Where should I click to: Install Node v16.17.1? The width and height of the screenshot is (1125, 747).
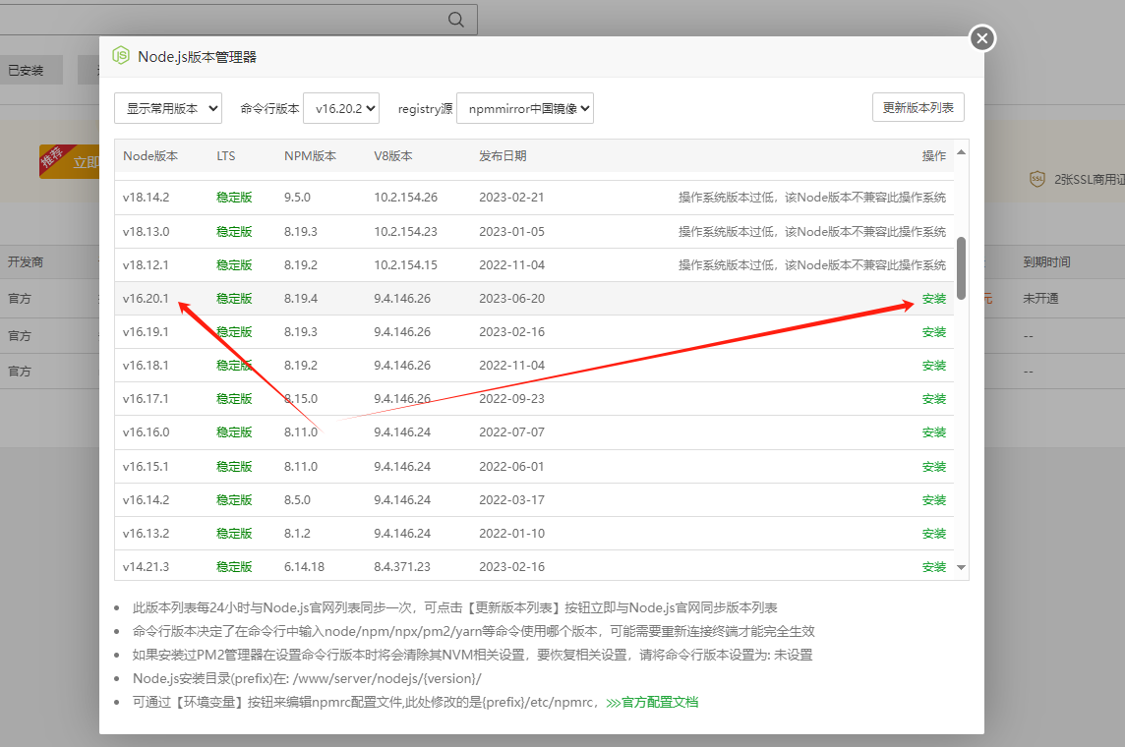pyautogui.click(x=933, y=399)
